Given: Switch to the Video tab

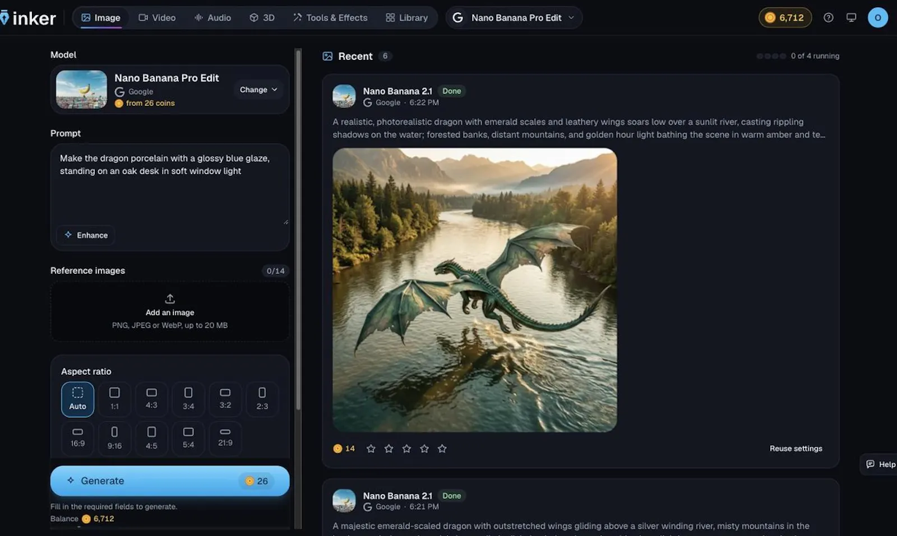Looking at the screenshot, I should (x=157, y=17).
